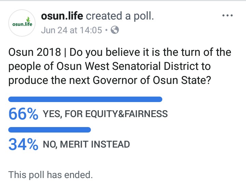Viewport: 246px width, 189px height.
Task: Select the 66% blue result bar
Action: tap(85, 99)
